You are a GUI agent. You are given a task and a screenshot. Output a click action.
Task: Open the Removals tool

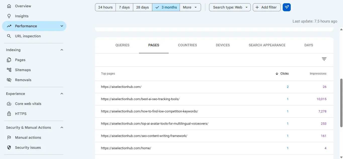pyautogui.click(x=23, y=80)
